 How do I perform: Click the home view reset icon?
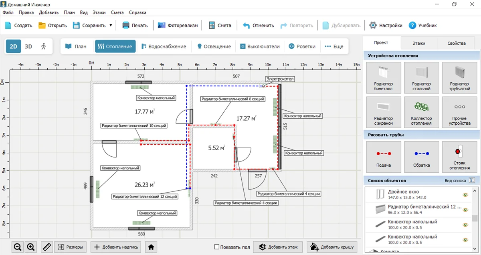point(151,247)
